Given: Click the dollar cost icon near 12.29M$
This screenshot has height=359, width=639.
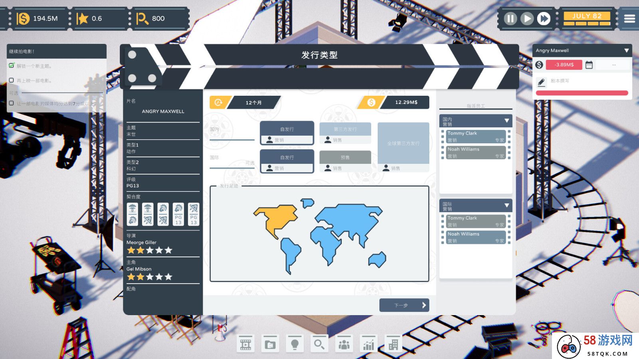Looking at the screenshot, I should click(371, 103).
